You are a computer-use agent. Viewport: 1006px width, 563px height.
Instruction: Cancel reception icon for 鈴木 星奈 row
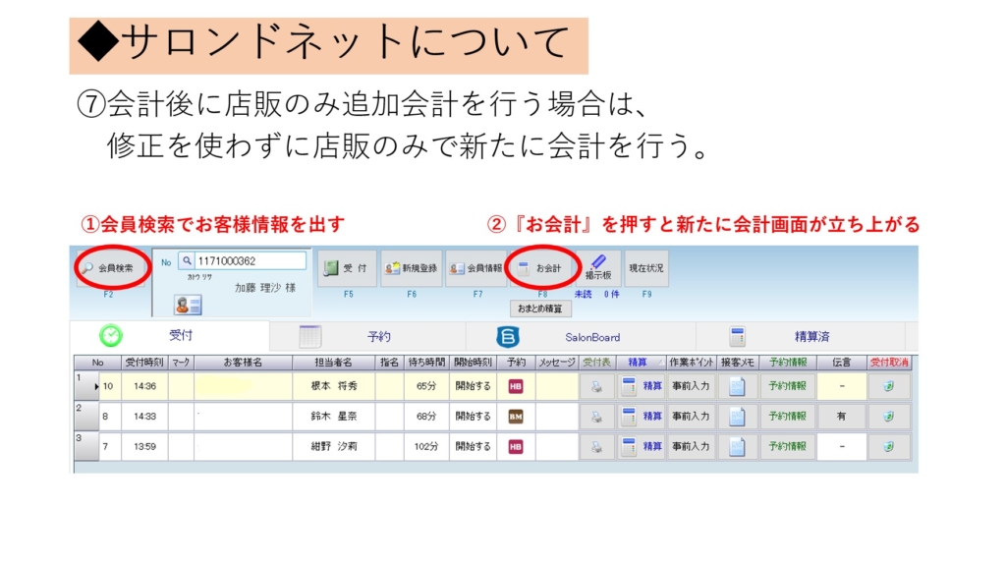tap(888, 417)
